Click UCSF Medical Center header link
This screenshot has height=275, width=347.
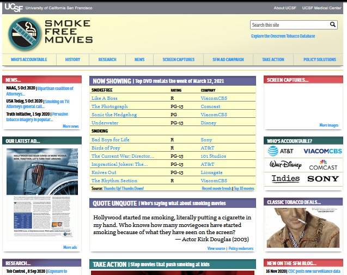319,8
